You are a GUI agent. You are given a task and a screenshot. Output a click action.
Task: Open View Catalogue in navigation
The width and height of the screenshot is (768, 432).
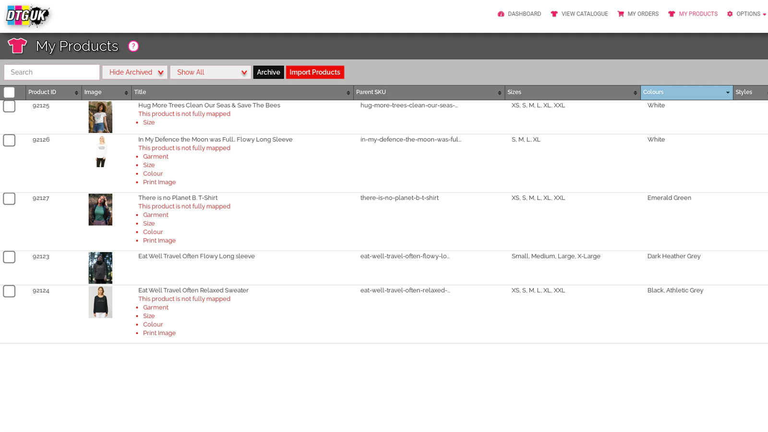(x=579, y=14)
